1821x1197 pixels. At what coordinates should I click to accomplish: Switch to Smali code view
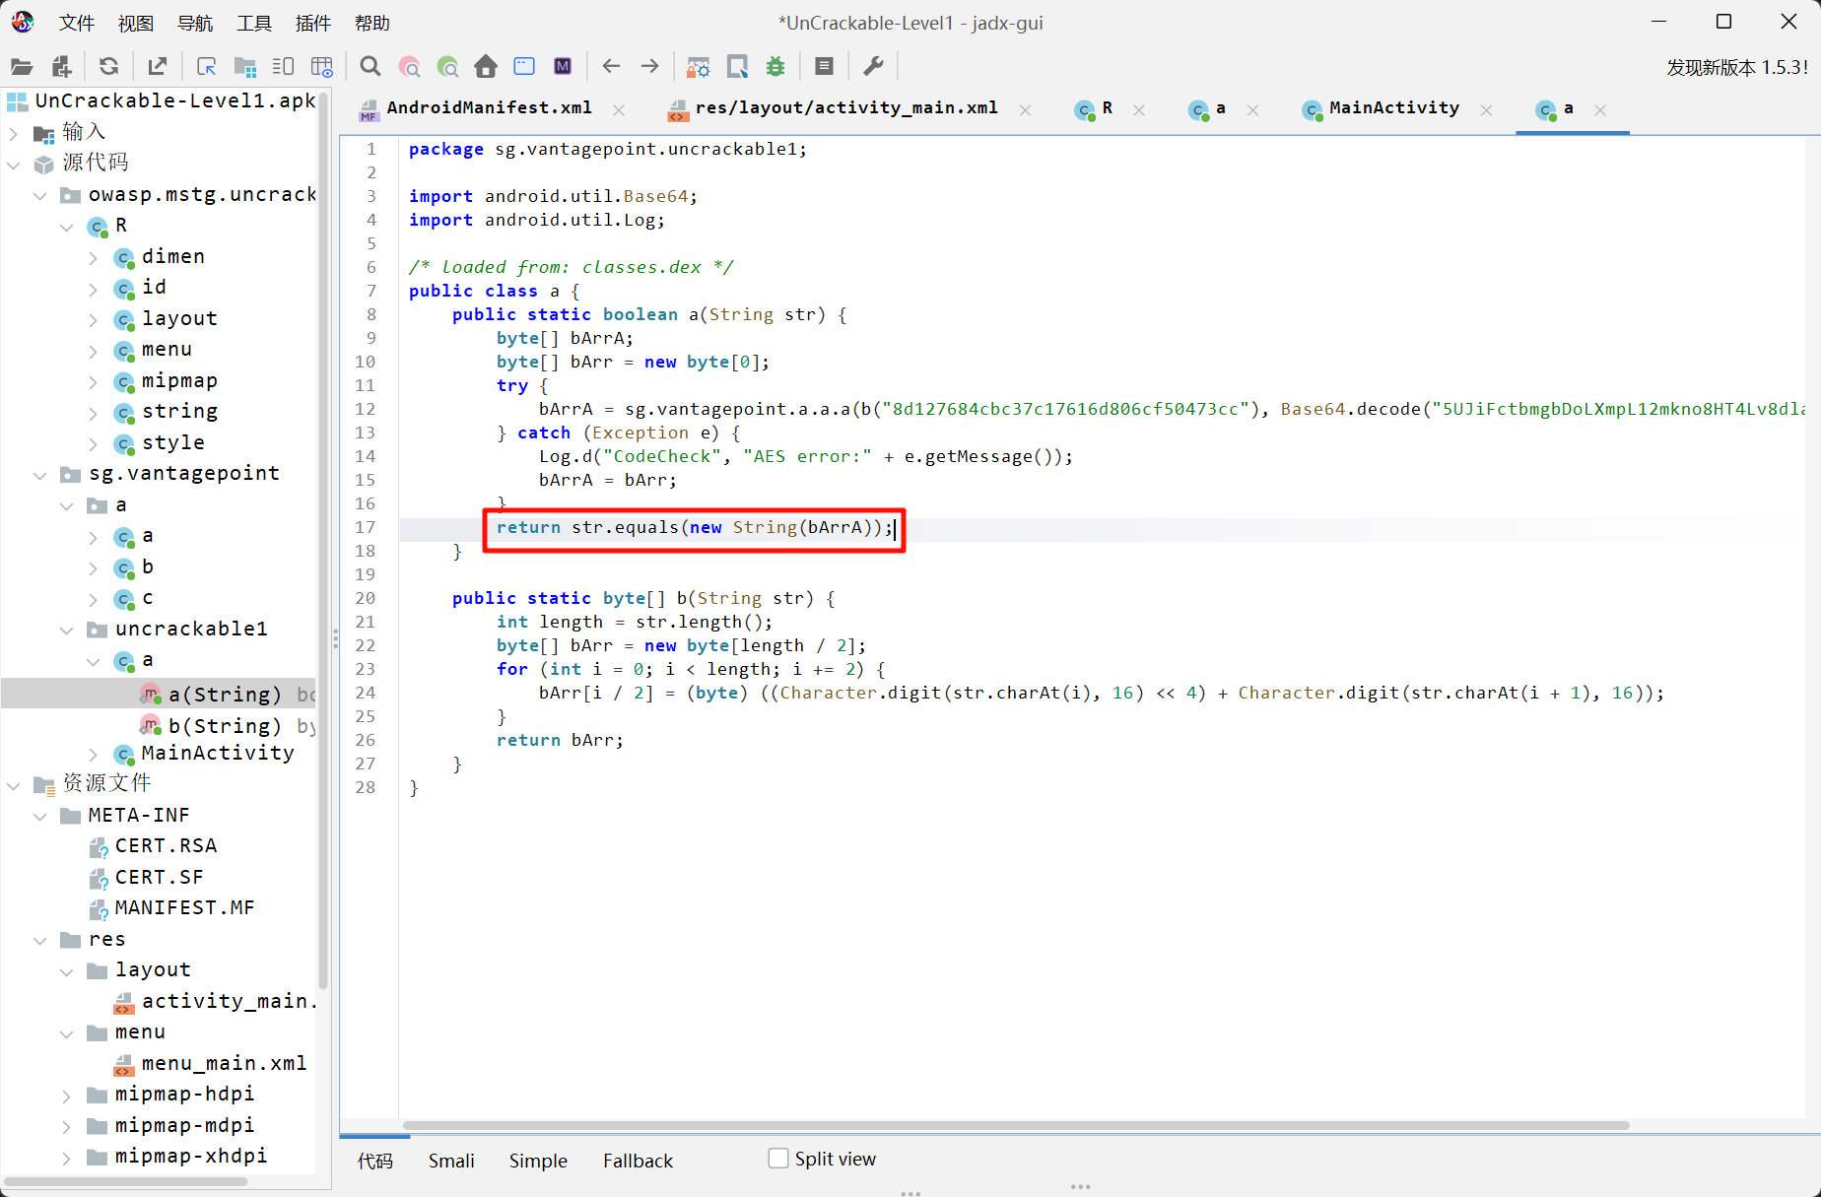(x=451, y=1161)
